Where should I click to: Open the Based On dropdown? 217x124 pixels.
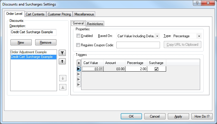(x=138, y=36)
